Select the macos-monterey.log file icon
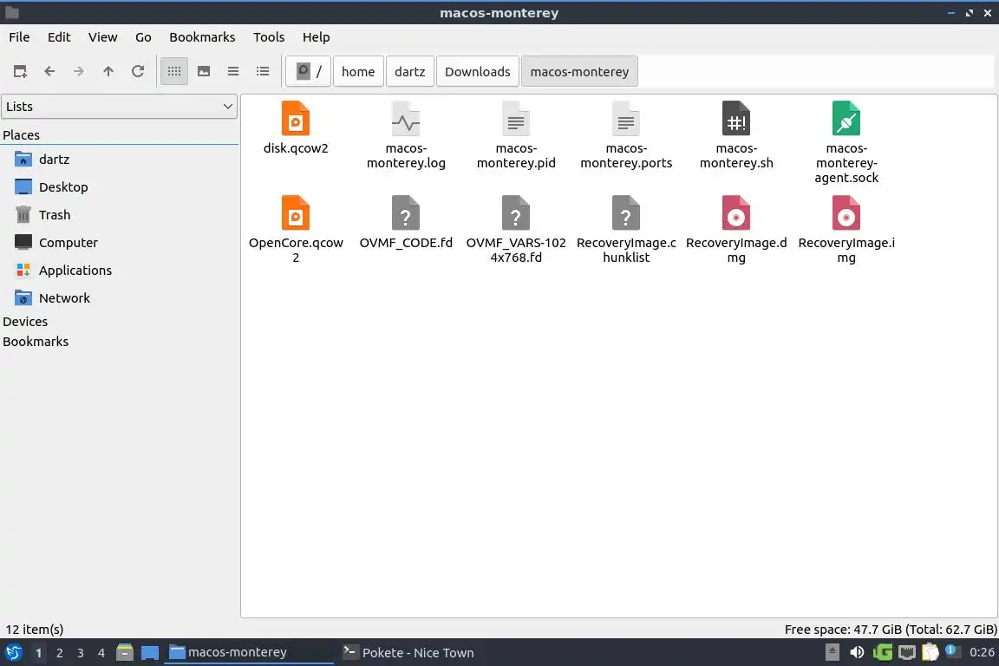 click(x=406, y=119)
